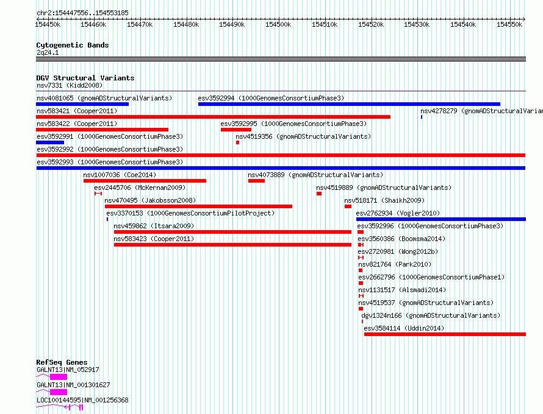Open the nsv583421 Cooper2011 variant label

coord(77,111)
